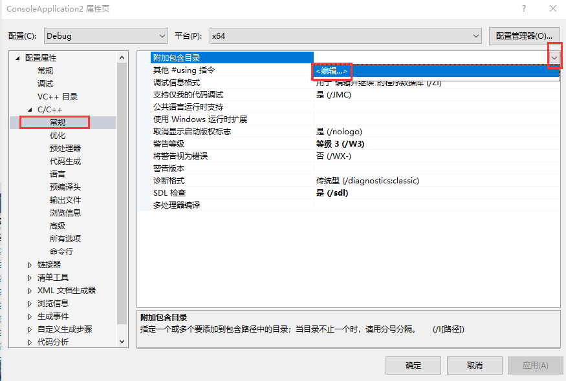Image resolution: width=566 pixels, height=381 pixels.
Task: Expand the XML 文档生成器 tree node
Action: pyautogui.click(x=29, y=290)
